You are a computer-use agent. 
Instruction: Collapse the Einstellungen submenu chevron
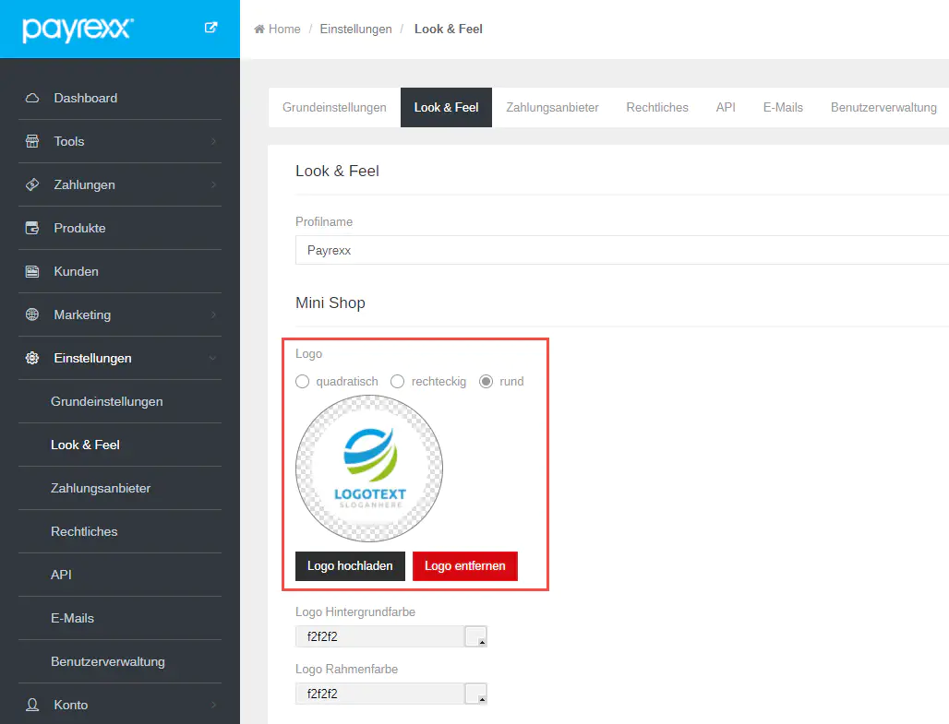point(213,358)
